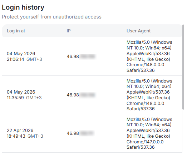Click the IP column header

tap(69, 31)
